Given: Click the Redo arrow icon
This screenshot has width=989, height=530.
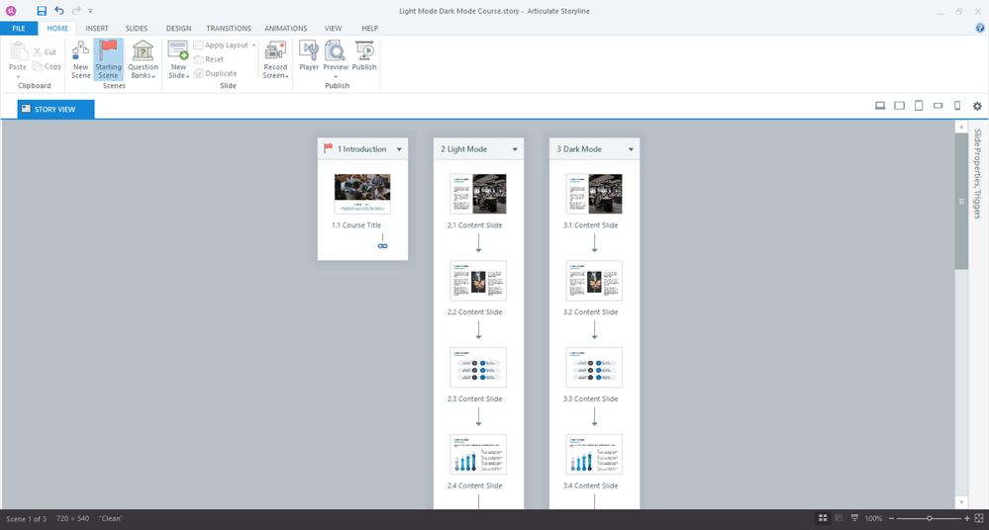Looking at the screenshot, I should pyautogui.click(x=76, y=11).
